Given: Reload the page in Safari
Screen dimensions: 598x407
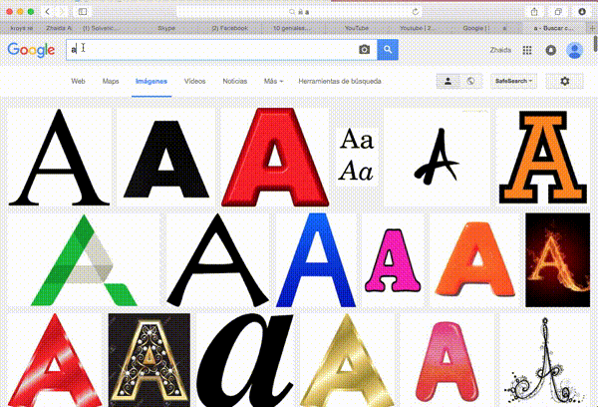Looking at the screenshot, I should [416, 12].
